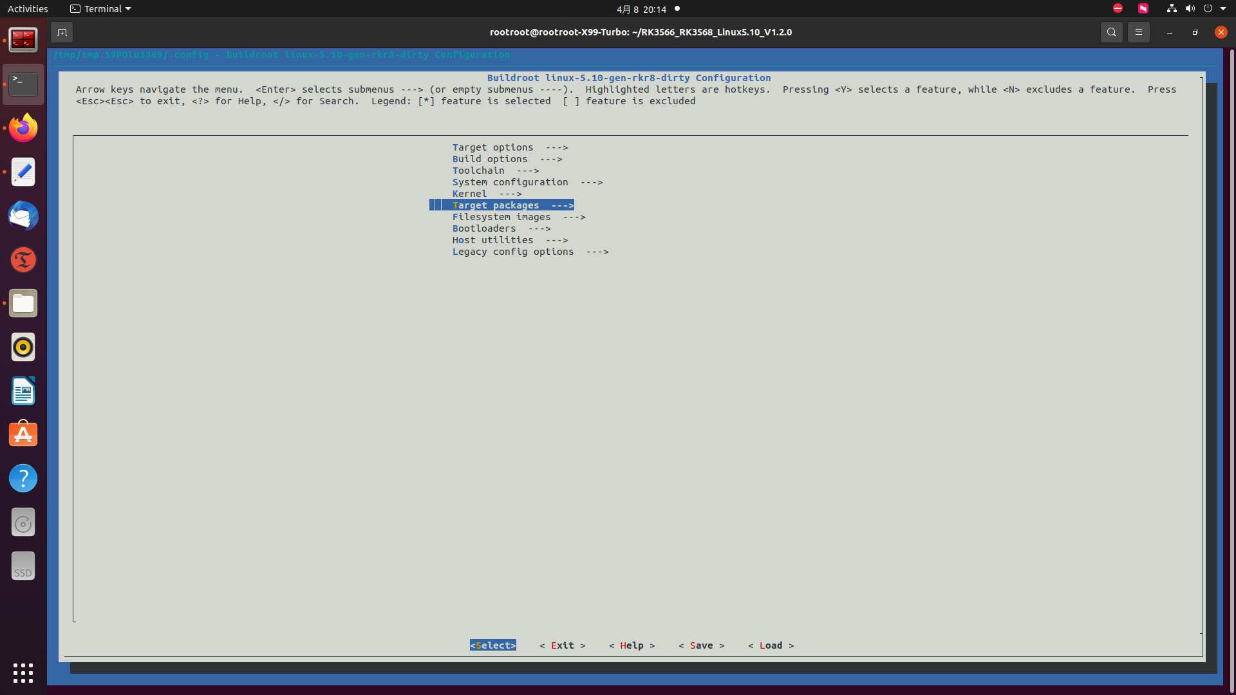Open the terminal hamburger menu
This screenshot has width=1236, height=695.
(1138, 32)
